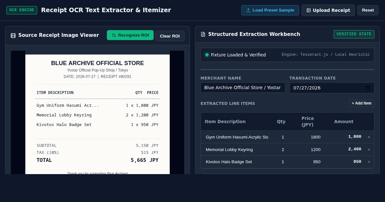Image resolution: width=385 pixels, height=202 pixels.
Task: Click the Upload Receipt button
Action: pos(328,10)
